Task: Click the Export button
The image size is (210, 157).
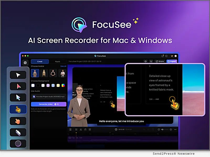Action: click(x=172, y=61)
